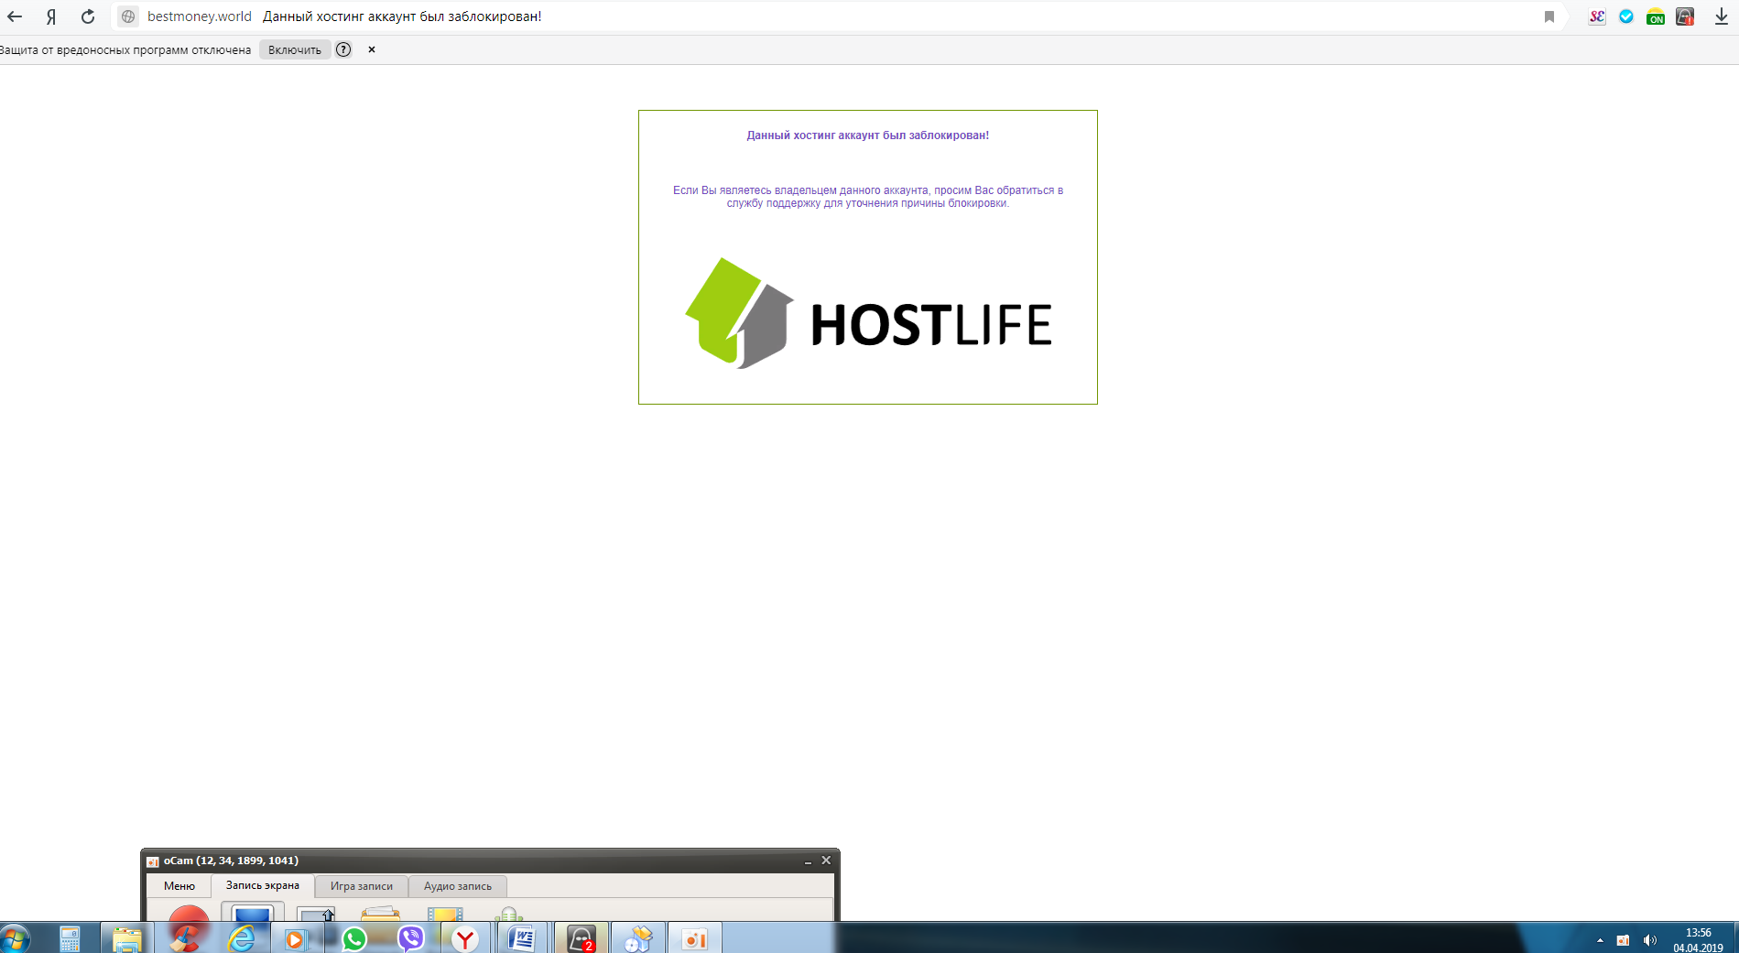Click the blocked hosting account heading text

coord(868,135)
